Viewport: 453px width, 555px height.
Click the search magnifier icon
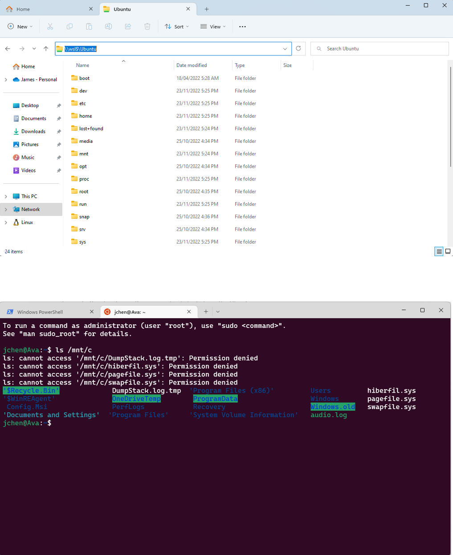pyautogui.click(x=319, y=49)
